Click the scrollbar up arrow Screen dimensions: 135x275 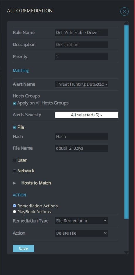pyautogui.click(x=126, y=23)
